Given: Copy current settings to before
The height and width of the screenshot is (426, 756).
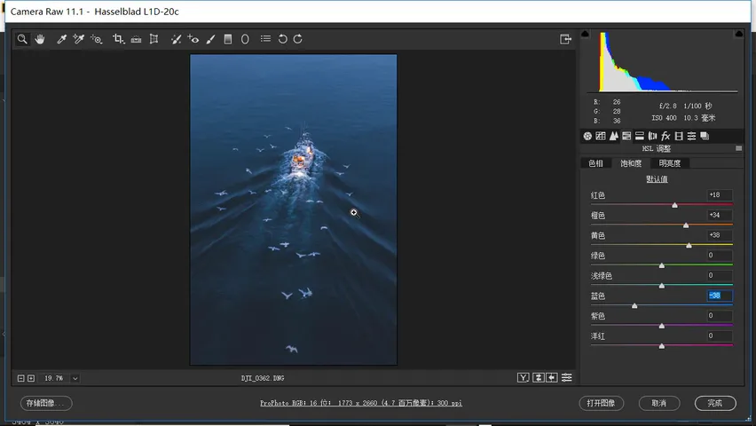Looking at the screenshot, I should [x=552, y=378].
